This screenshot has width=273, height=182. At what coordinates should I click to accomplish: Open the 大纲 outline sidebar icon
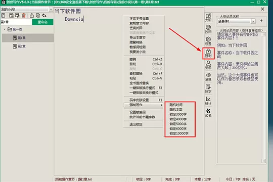pyautogui.click(x=208, y=17)
